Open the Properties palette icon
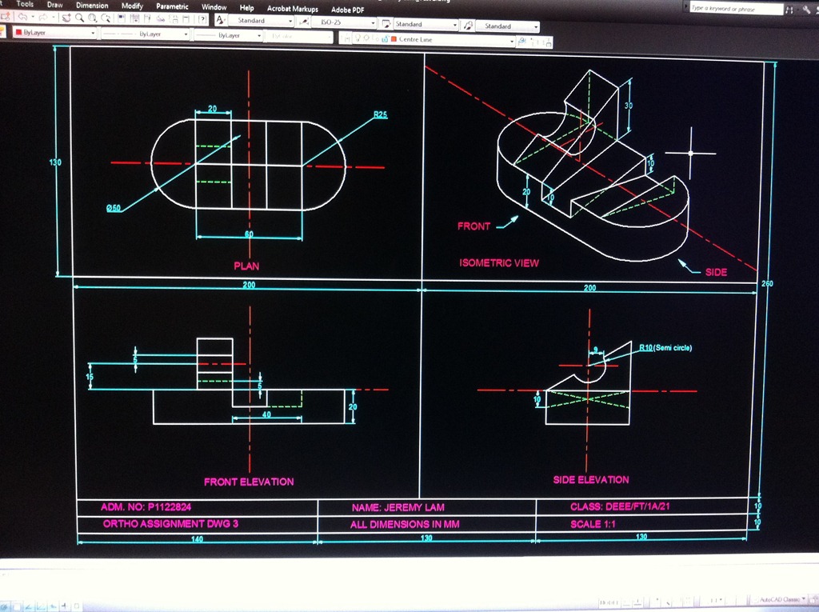This screenshot has width=819, height=612. [x=122, y=19]
